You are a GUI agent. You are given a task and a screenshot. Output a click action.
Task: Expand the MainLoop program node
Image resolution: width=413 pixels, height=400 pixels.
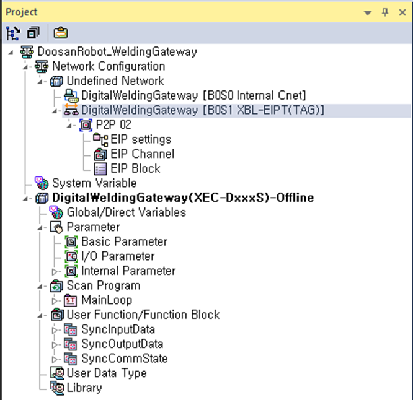pos(56,300)
